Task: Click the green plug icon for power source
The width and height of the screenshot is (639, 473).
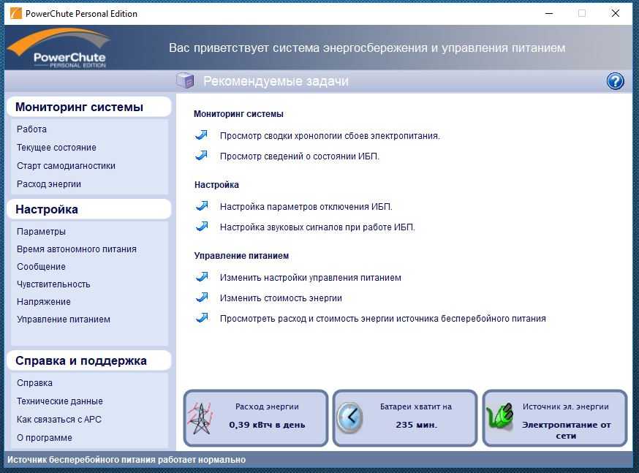Action: pos(500,418)
